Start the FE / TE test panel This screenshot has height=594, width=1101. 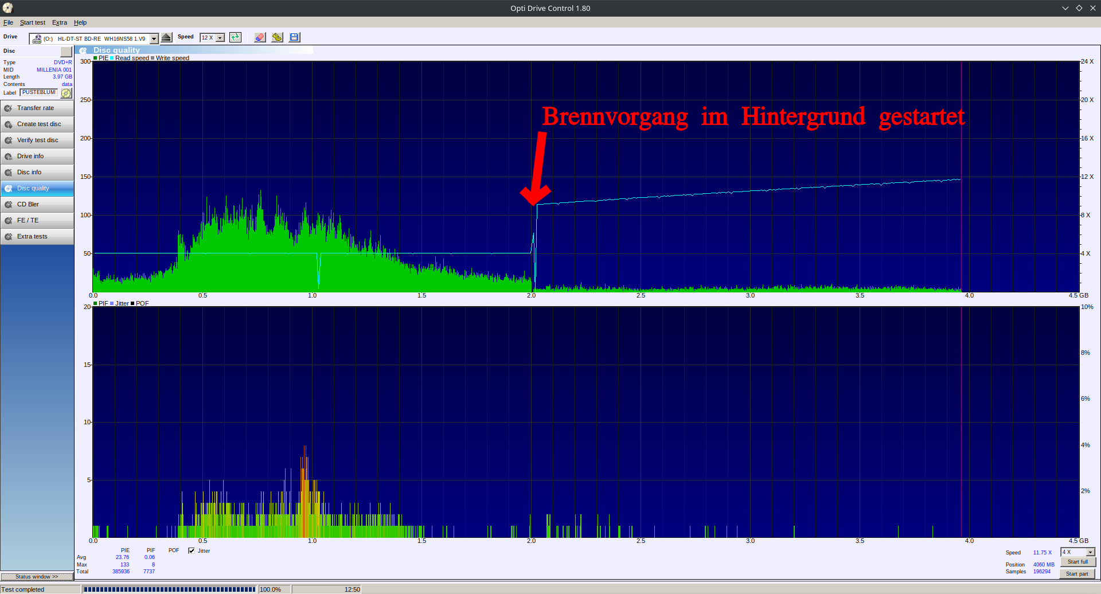click(37, 220)
